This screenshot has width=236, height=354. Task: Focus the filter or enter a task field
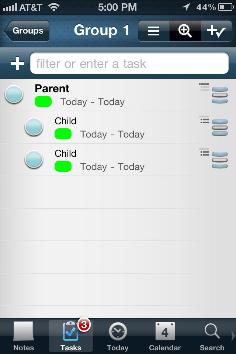(129, 63)
